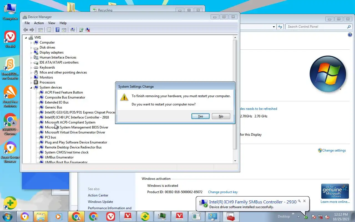Click the Device Manager scrollbar down arrow

pos(235,161)
